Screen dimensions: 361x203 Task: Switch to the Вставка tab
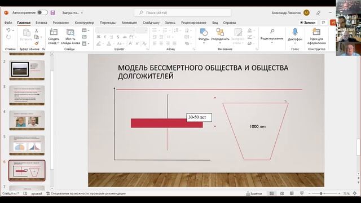41,23
